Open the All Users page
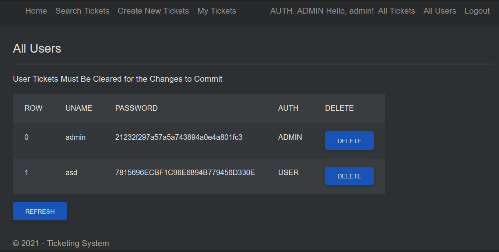Screen dimensions: 499x252 tap(439, 11)
